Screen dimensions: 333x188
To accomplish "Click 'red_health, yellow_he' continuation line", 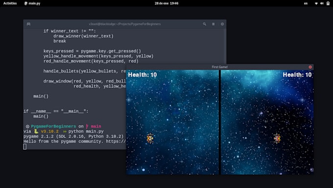I will point(100,86).
